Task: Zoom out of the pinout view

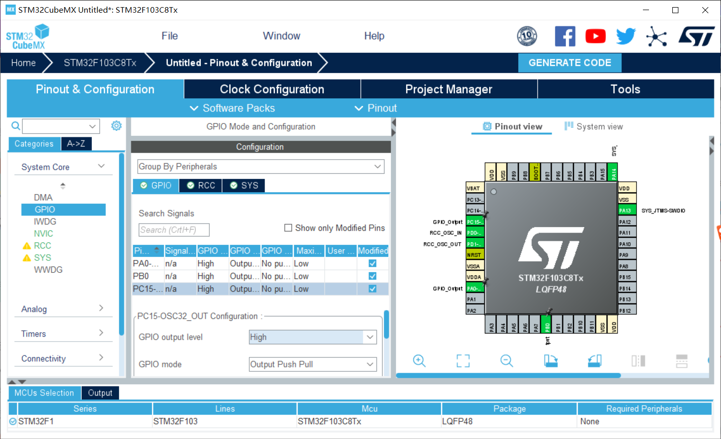Action: 507,361
